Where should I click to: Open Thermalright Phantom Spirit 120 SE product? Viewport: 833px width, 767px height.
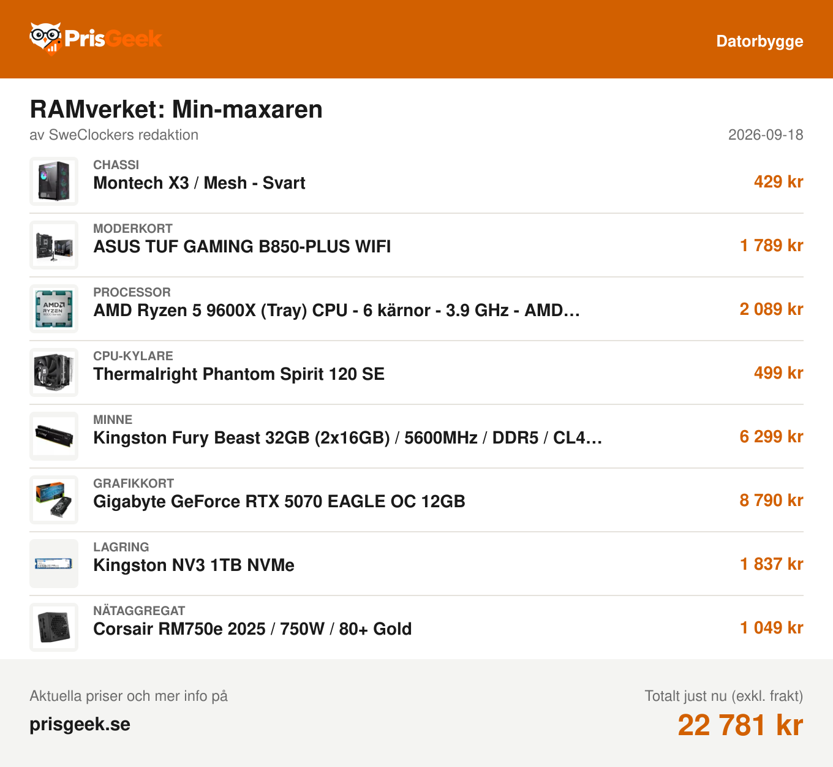pos(239,374)
